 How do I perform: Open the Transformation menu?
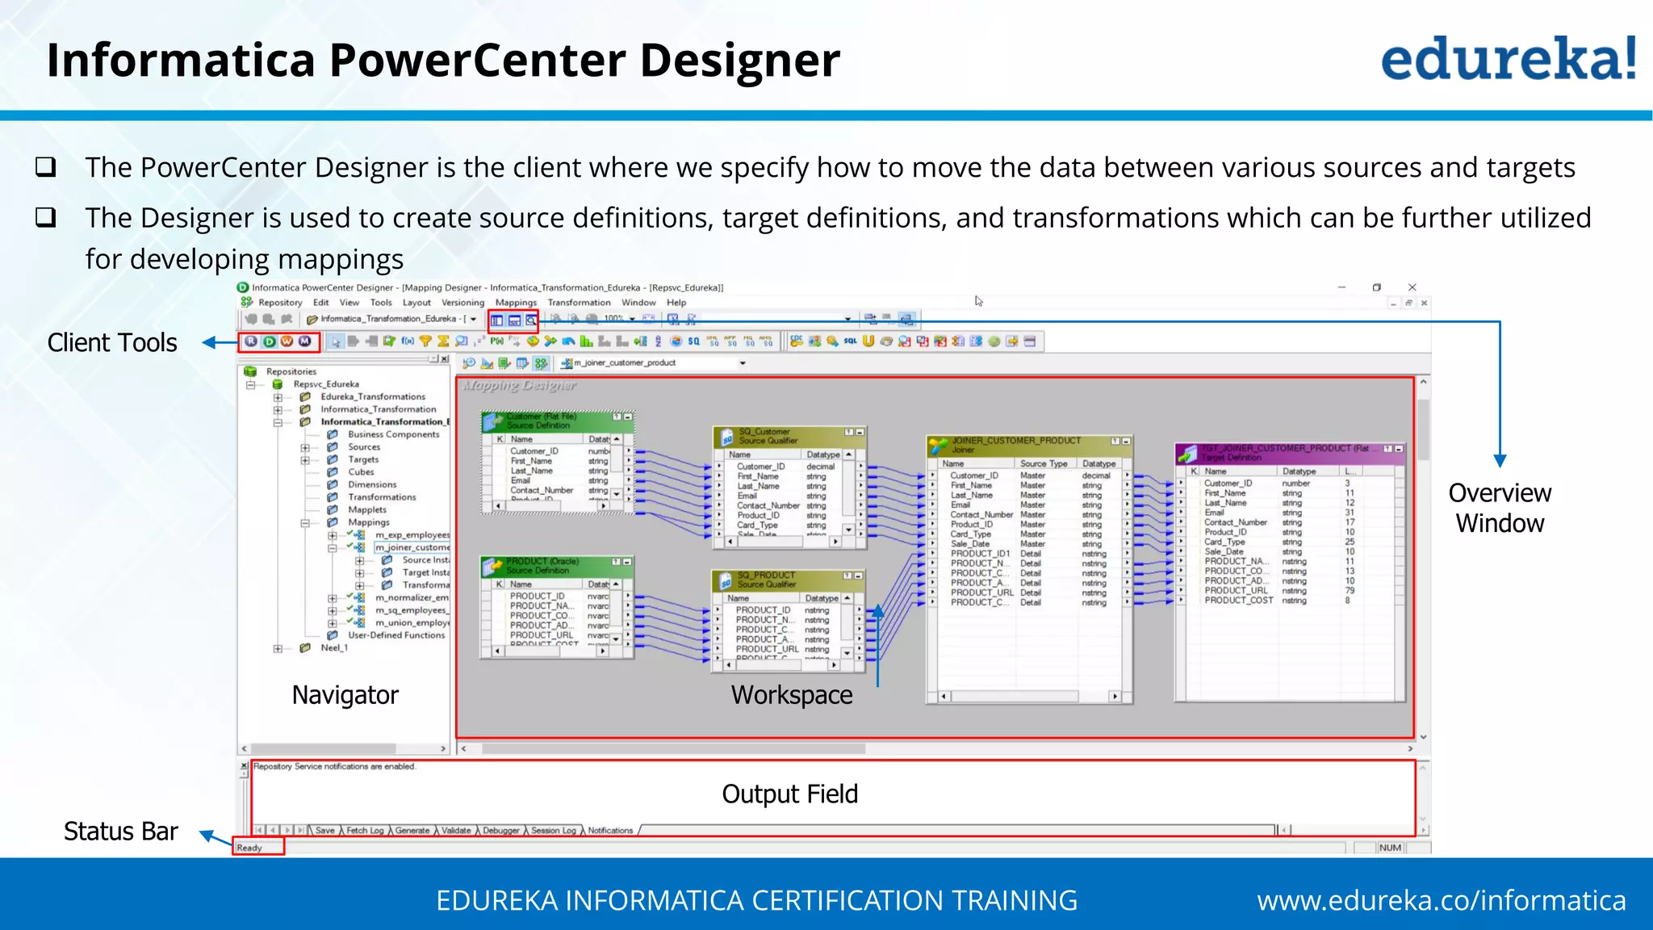(579, 303)
